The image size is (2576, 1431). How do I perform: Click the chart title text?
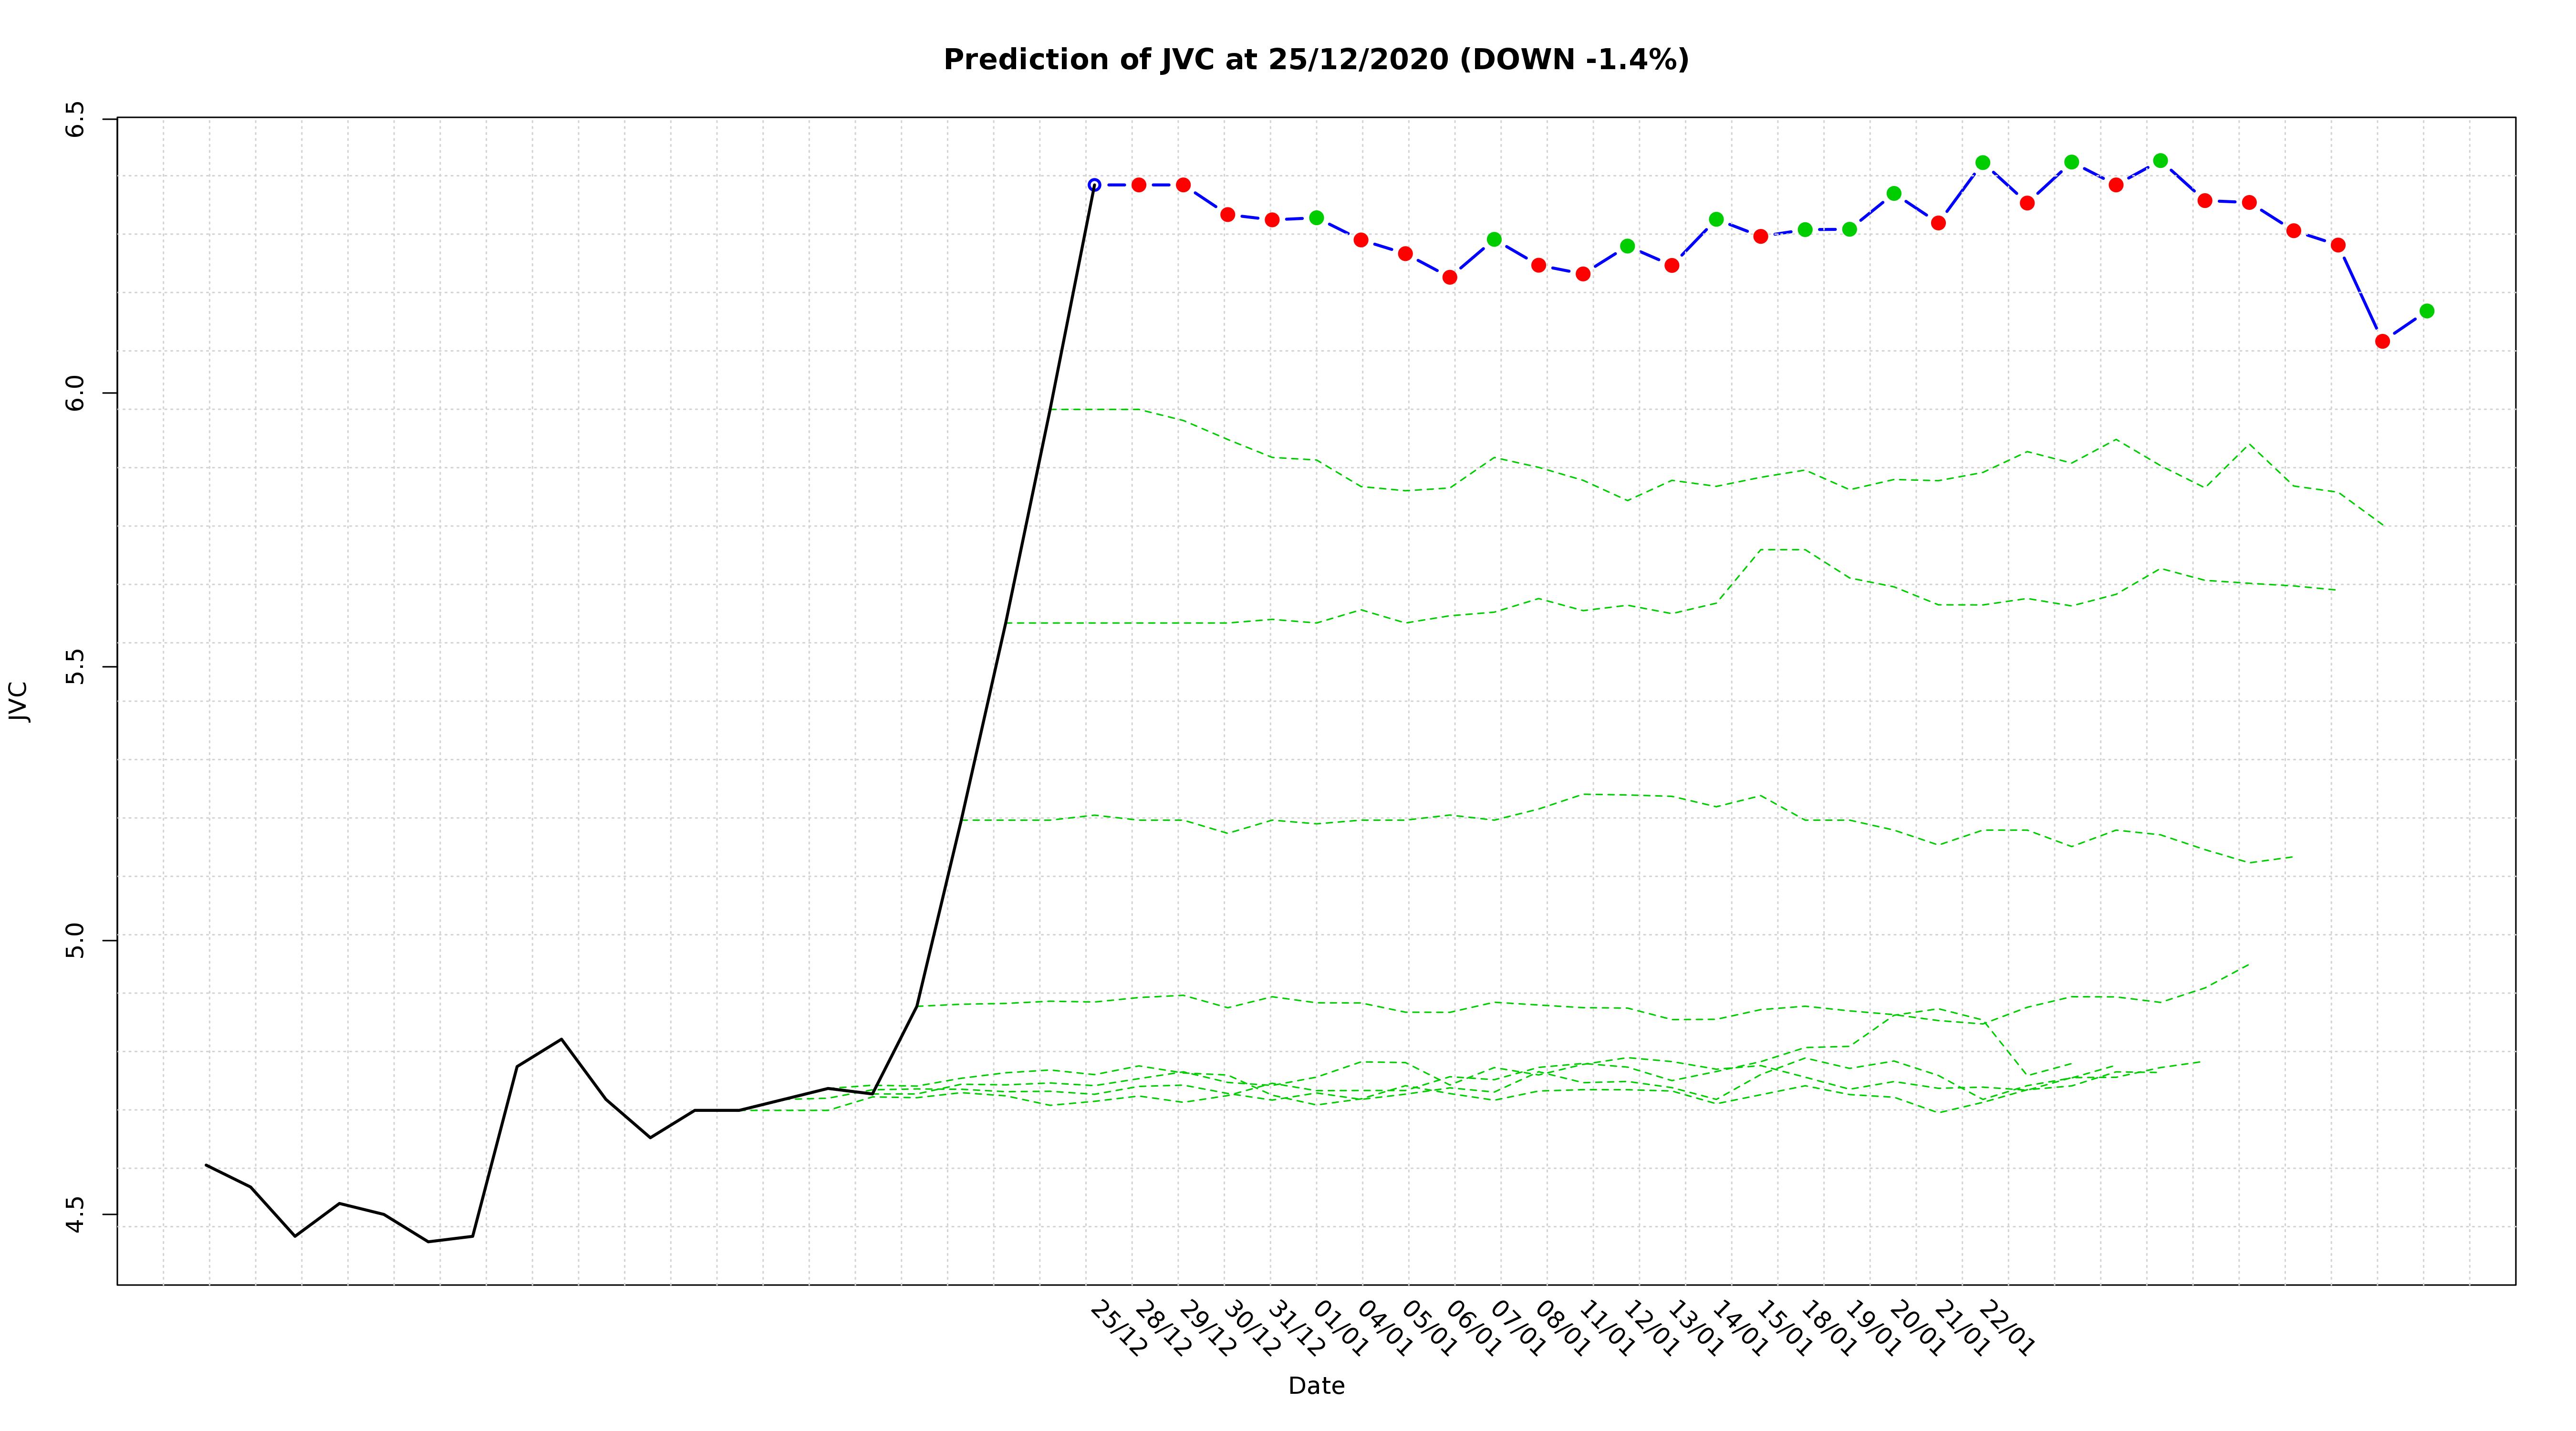pos(1316,60)
